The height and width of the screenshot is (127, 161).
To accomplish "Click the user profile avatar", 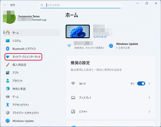I will [9, 17].
